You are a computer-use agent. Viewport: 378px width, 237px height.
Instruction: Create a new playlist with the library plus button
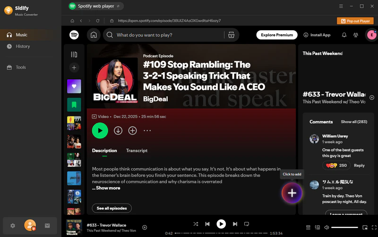tap(74, 68)
